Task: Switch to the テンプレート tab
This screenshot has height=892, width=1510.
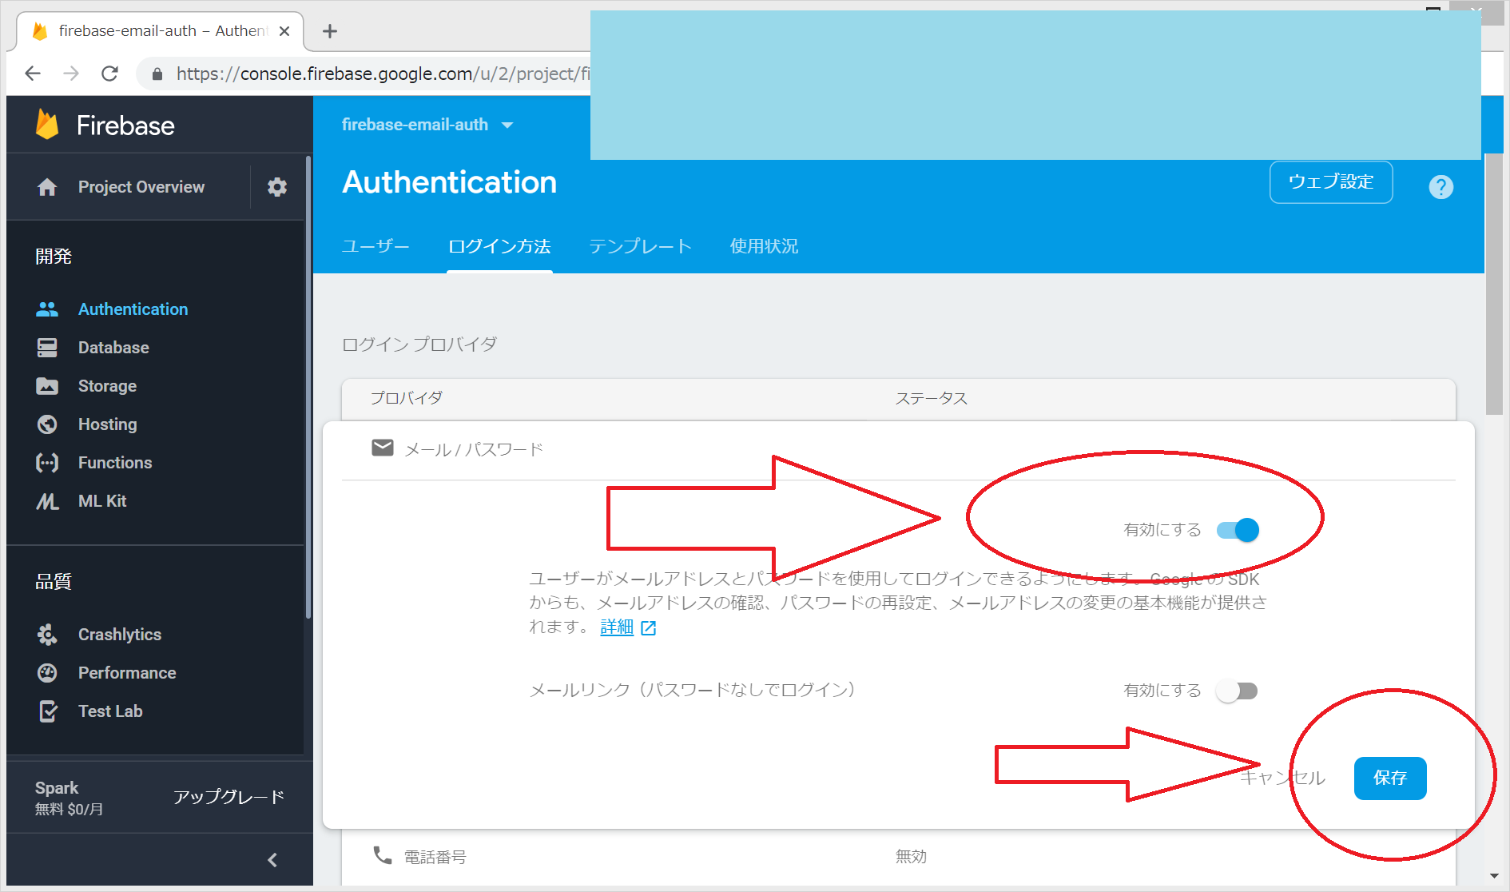Action: (640, 246)
